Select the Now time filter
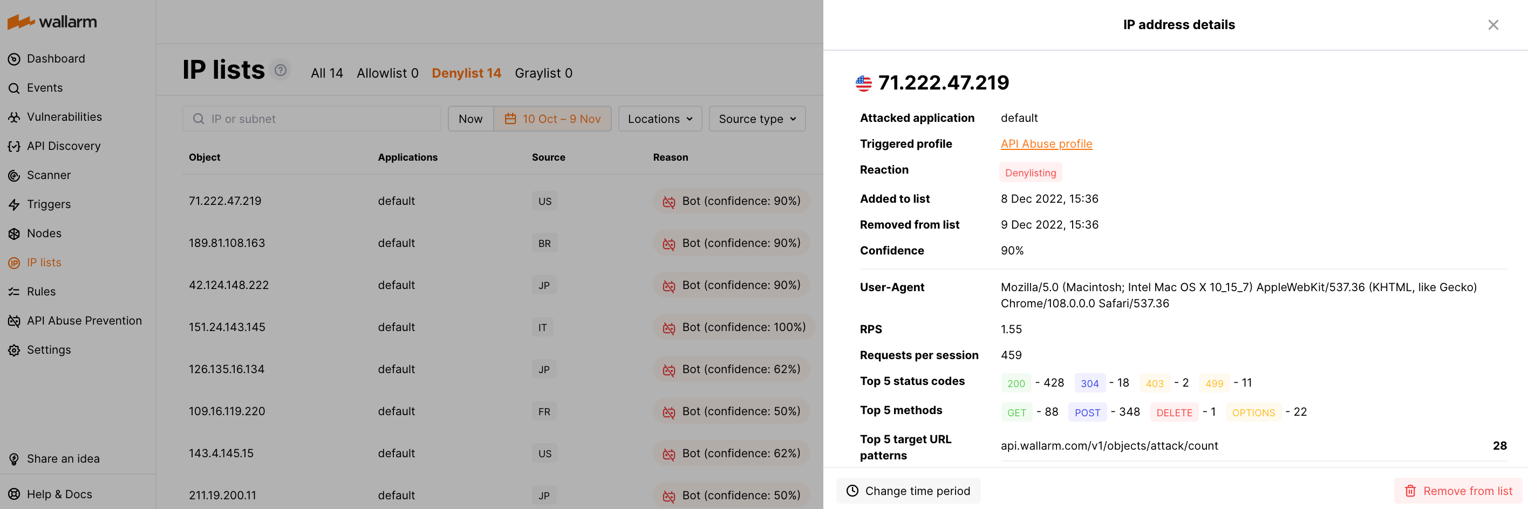The image size is (1528, 509). tap(470, 119)
